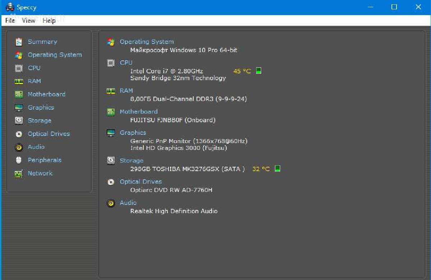Image resolution: width=431 pixels, height=280 pixels.
Task: Open the Help menu
Action: pos(49,20)
